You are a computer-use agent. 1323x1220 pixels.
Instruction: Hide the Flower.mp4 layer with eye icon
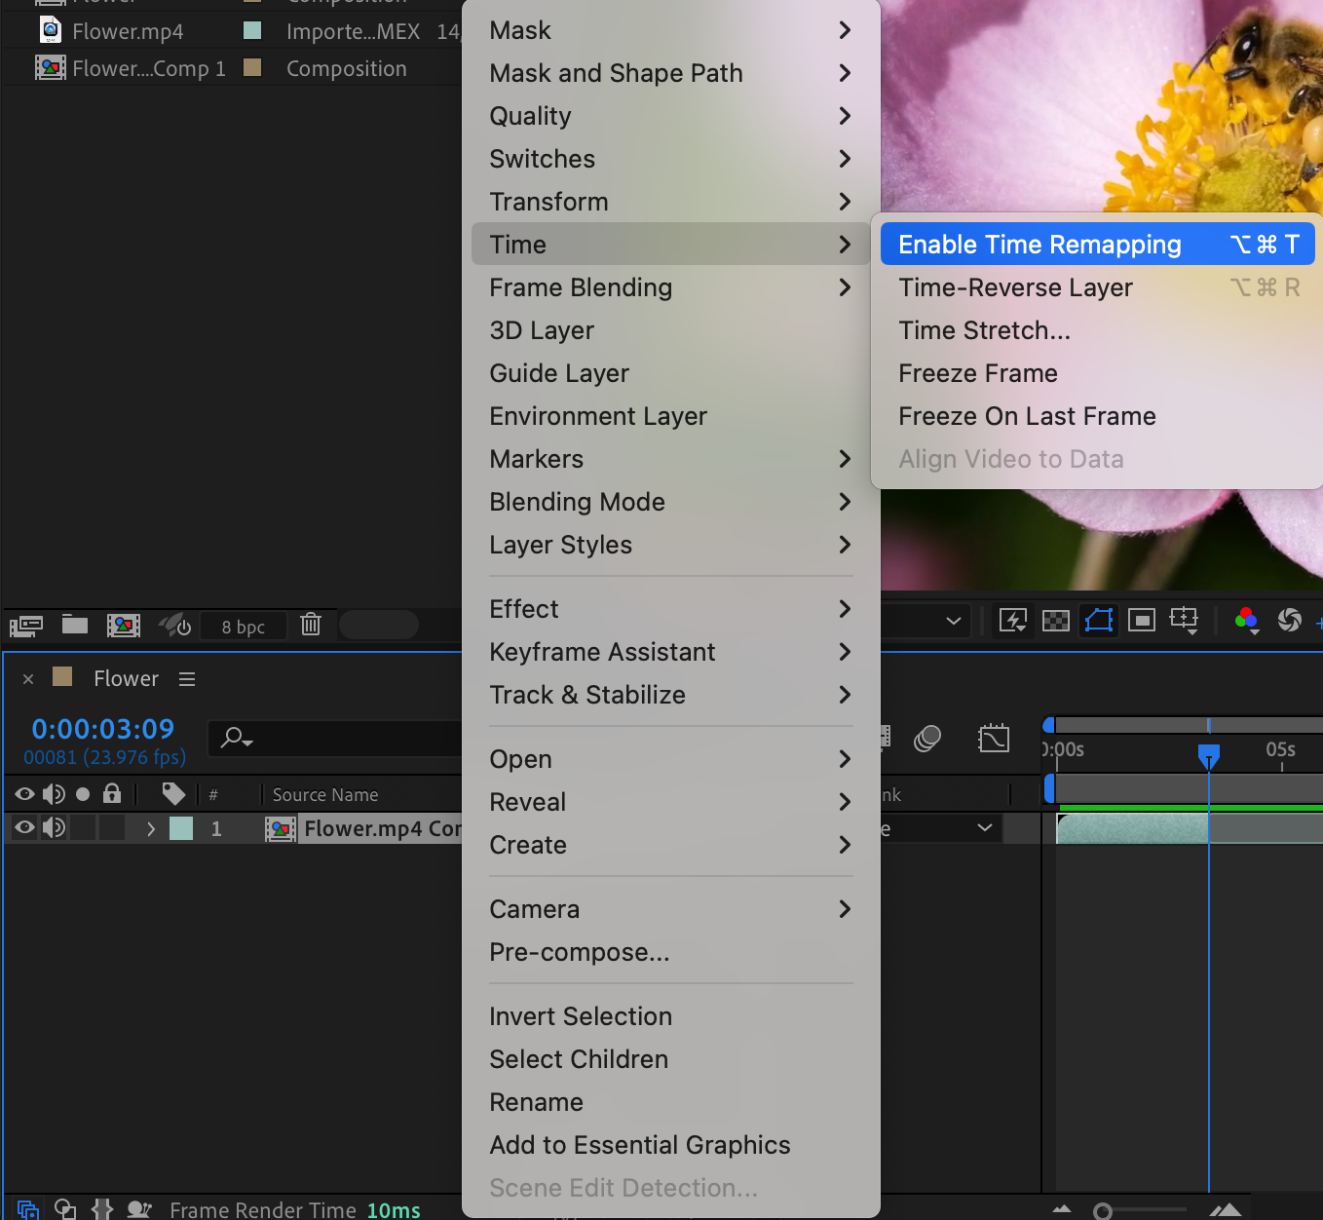[24, 828]
